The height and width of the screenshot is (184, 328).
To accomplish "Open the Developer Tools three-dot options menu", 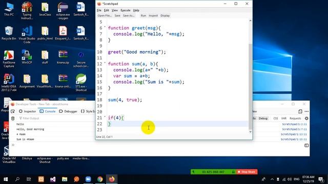I will point(306,111).
